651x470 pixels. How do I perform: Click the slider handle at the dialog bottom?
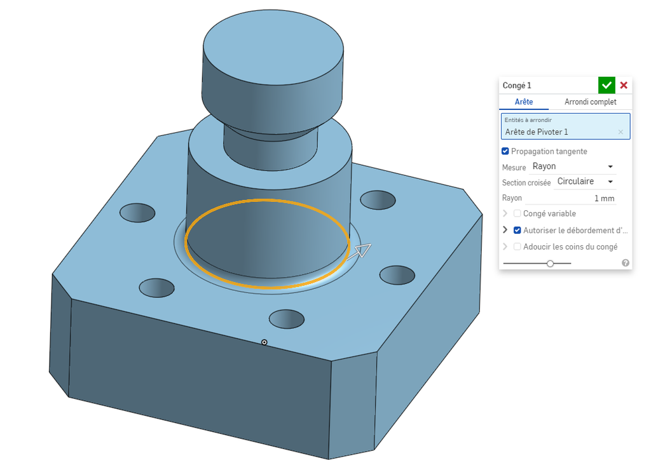[550, 263]
